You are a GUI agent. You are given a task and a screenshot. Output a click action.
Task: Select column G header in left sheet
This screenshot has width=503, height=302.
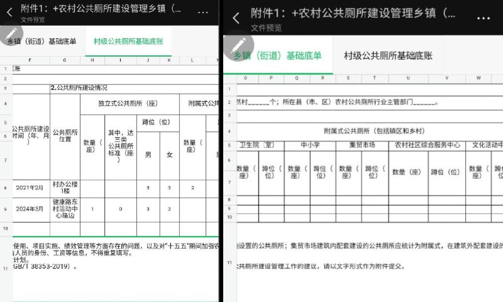[x=65, y=60]
